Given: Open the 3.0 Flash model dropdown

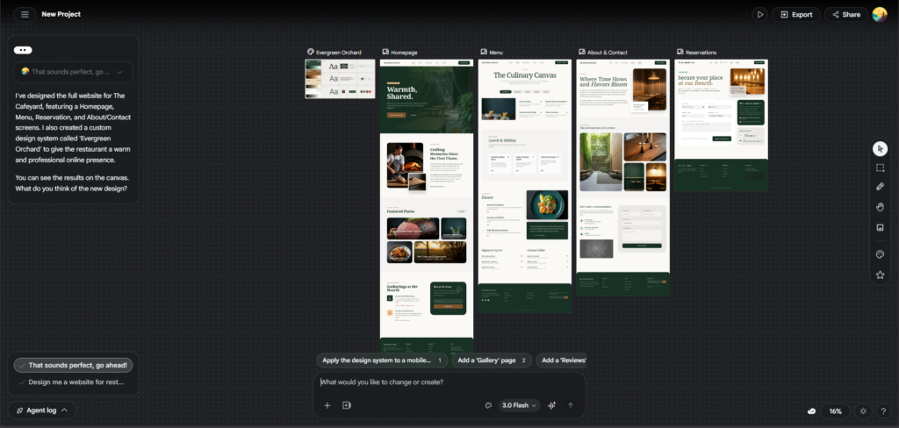Looking at the screenshot, I should 519,405.
